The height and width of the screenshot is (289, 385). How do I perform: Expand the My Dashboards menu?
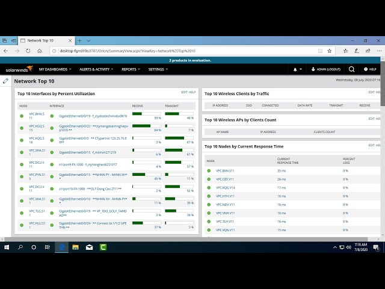tap(55, 69)
